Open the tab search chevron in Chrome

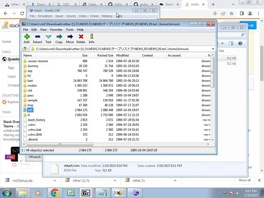pyautogui.click(x=233, y=4)
